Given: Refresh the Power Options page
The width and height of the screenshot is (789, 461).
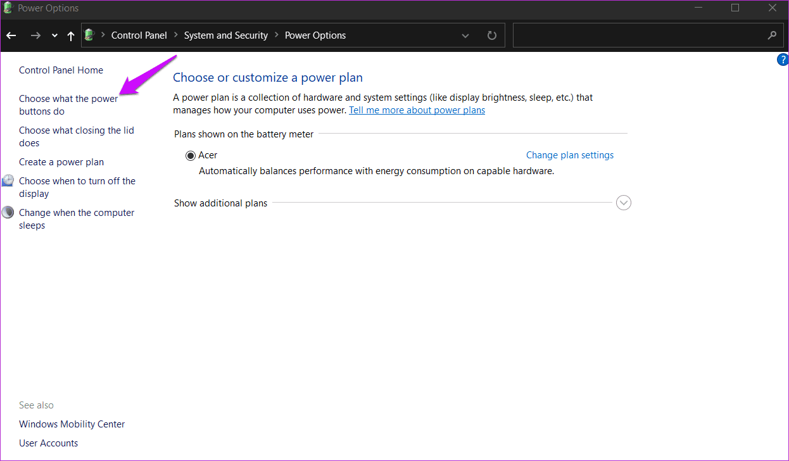Looking at the screenshot, I should coord(492,35).
